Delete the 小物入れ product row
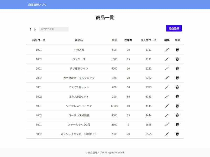The height and width of the screenshot is (157, 210). point(177,50)
